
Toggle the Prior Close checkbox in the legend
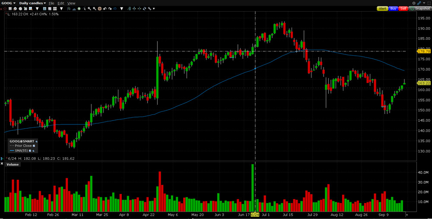[x=34, y=146]
